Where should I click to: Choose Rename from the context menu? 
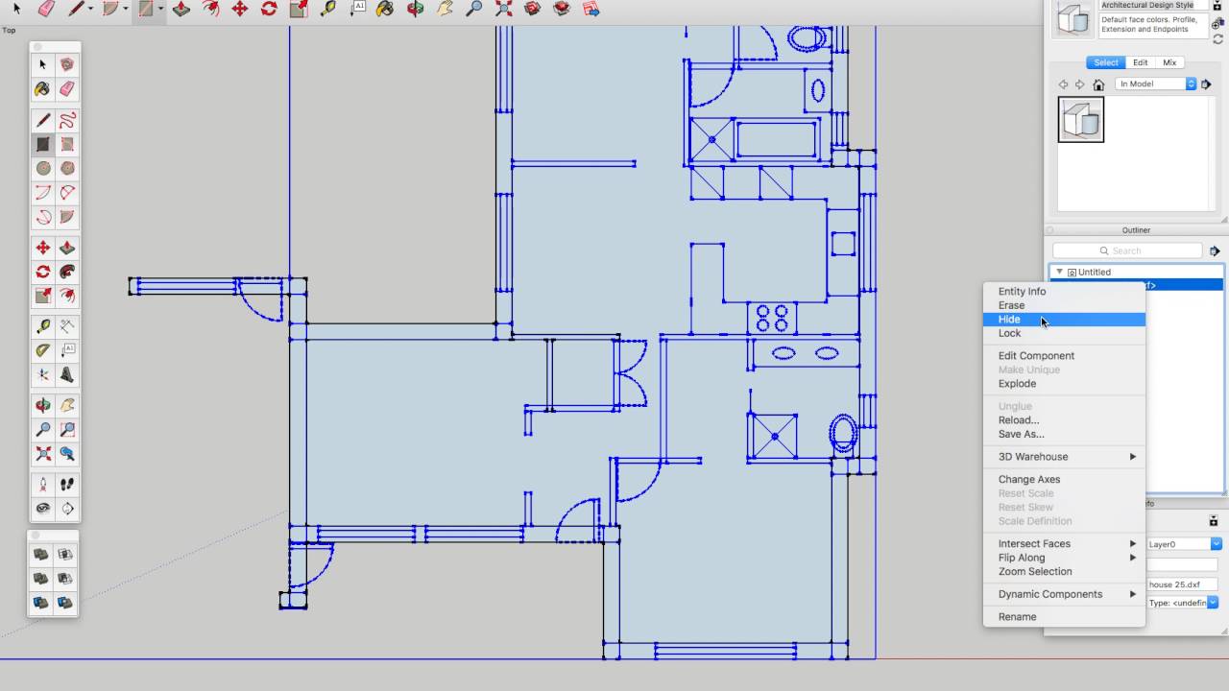(1017, 616)
